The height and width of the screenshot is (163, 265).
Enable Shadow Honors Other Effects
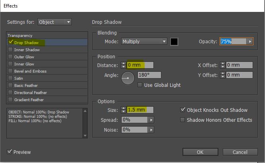183,120
